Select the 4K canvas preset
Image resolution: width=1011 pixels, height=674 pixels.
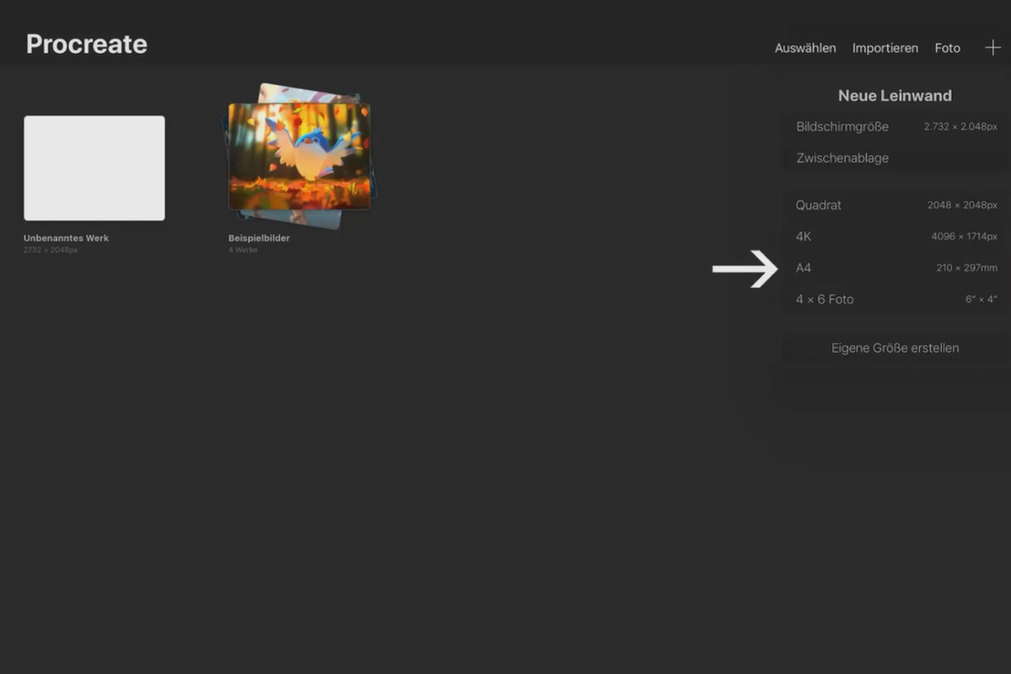coord(896,237)
